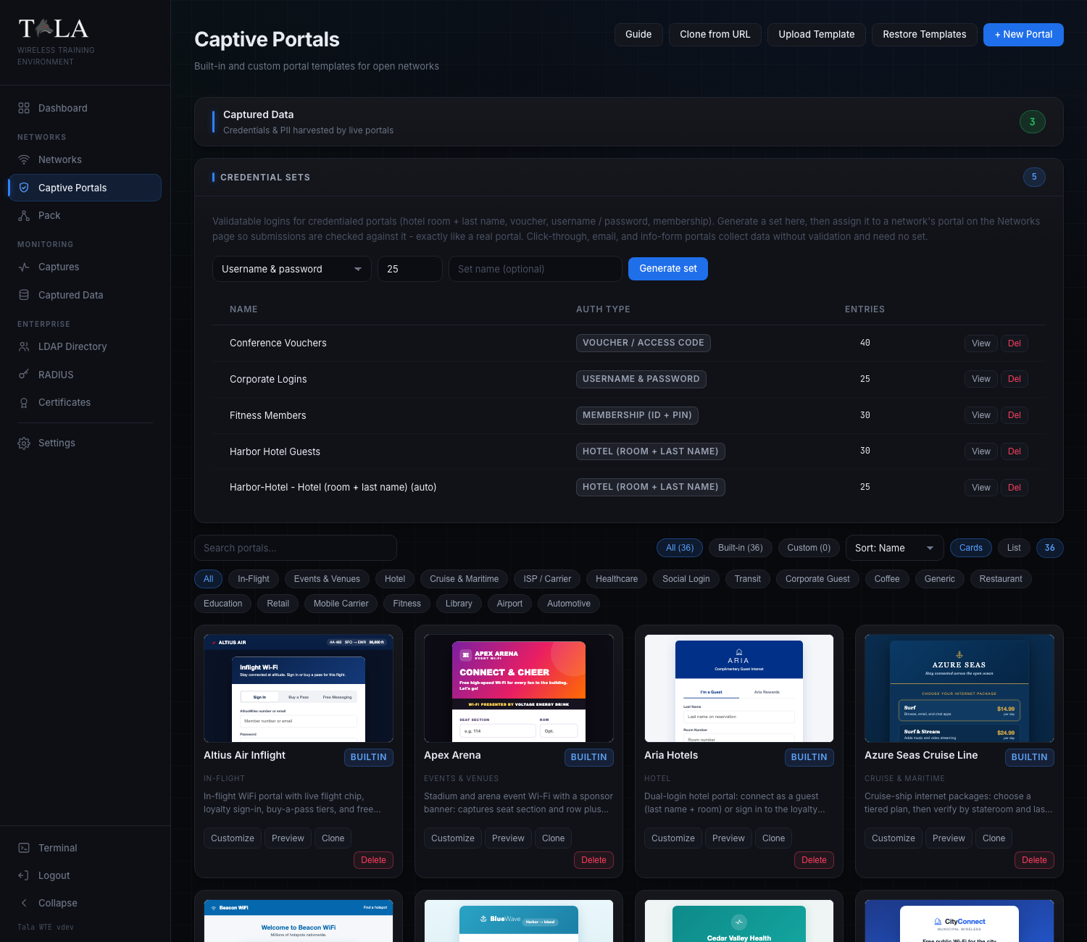The height and width of the screenshot is (942, 1087).
Task: Click the Settings gear icon
Action: tap(24, 443)
